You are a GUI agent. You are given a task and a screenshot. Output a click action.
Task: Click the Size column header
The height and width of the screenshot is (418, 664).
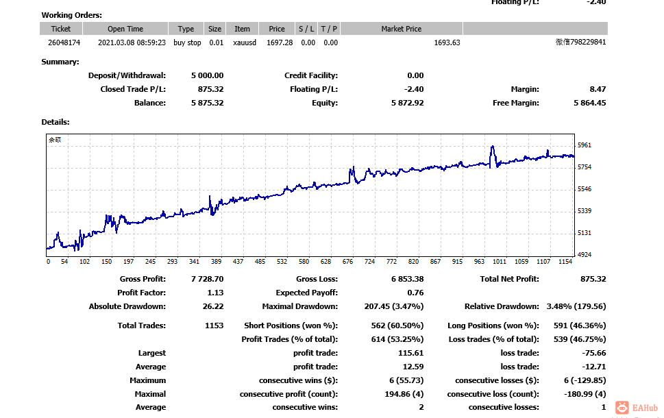(214, 29)
